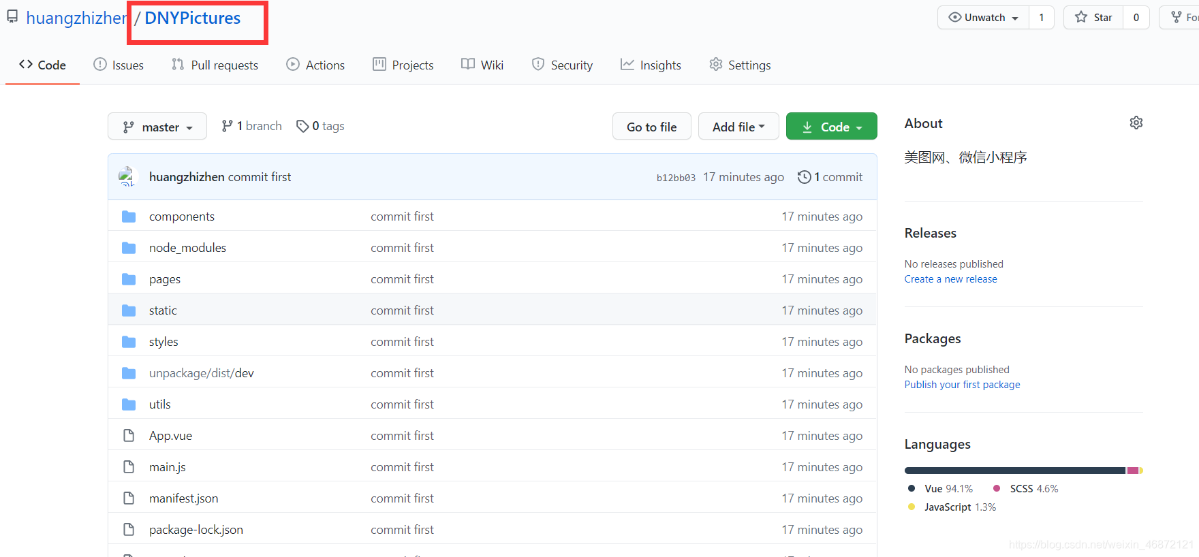Open the static folder
This screenshot has width=1199, height=557.
point(163,311)
